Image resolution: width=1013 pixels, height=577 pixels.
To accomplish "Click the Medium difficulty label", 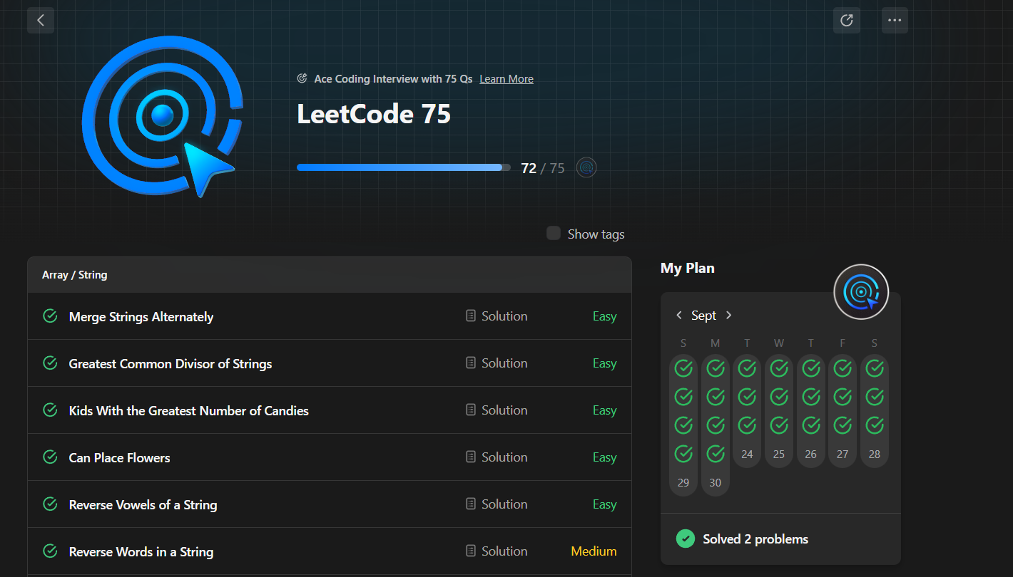I will [594, 551].
